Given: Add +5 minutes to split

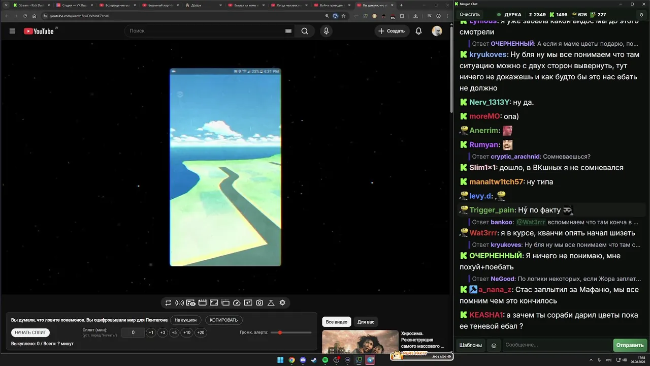Looking at the screenshot, I should tap(174, 332).
